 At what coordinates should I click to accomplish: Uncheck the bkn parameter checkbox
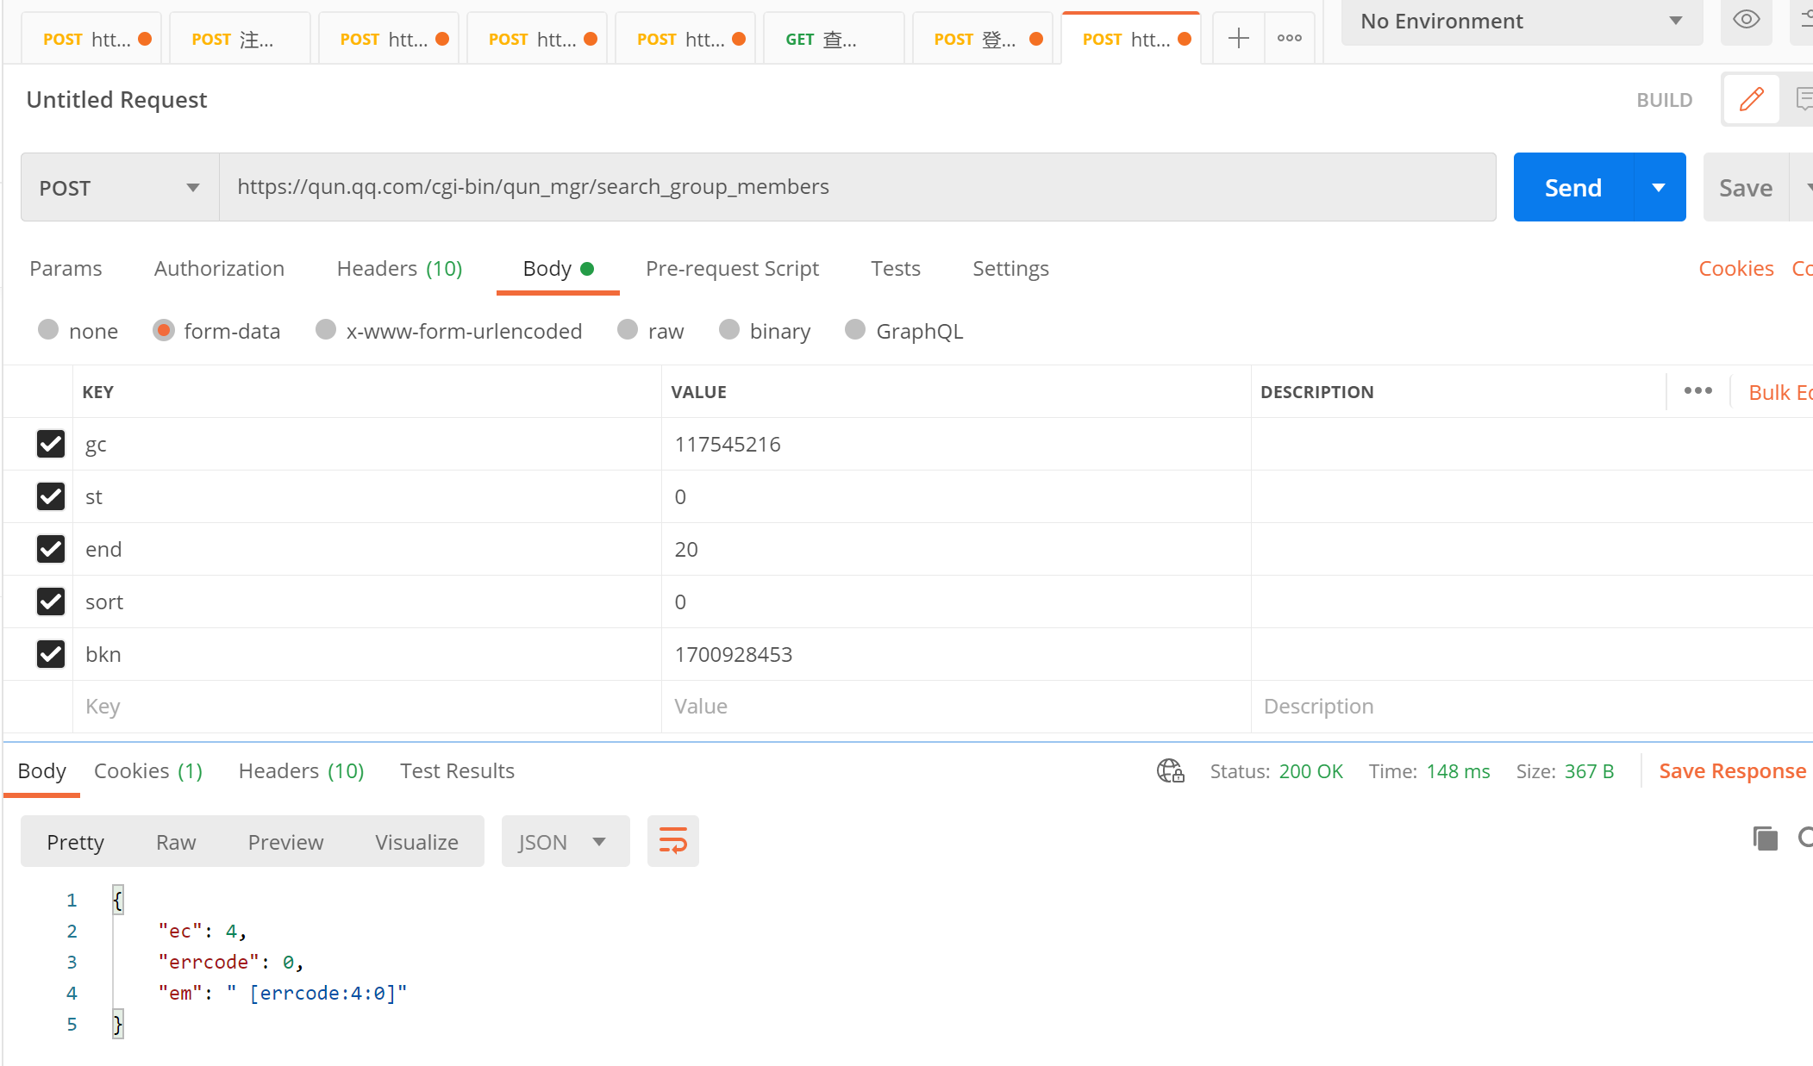(51, 654)
